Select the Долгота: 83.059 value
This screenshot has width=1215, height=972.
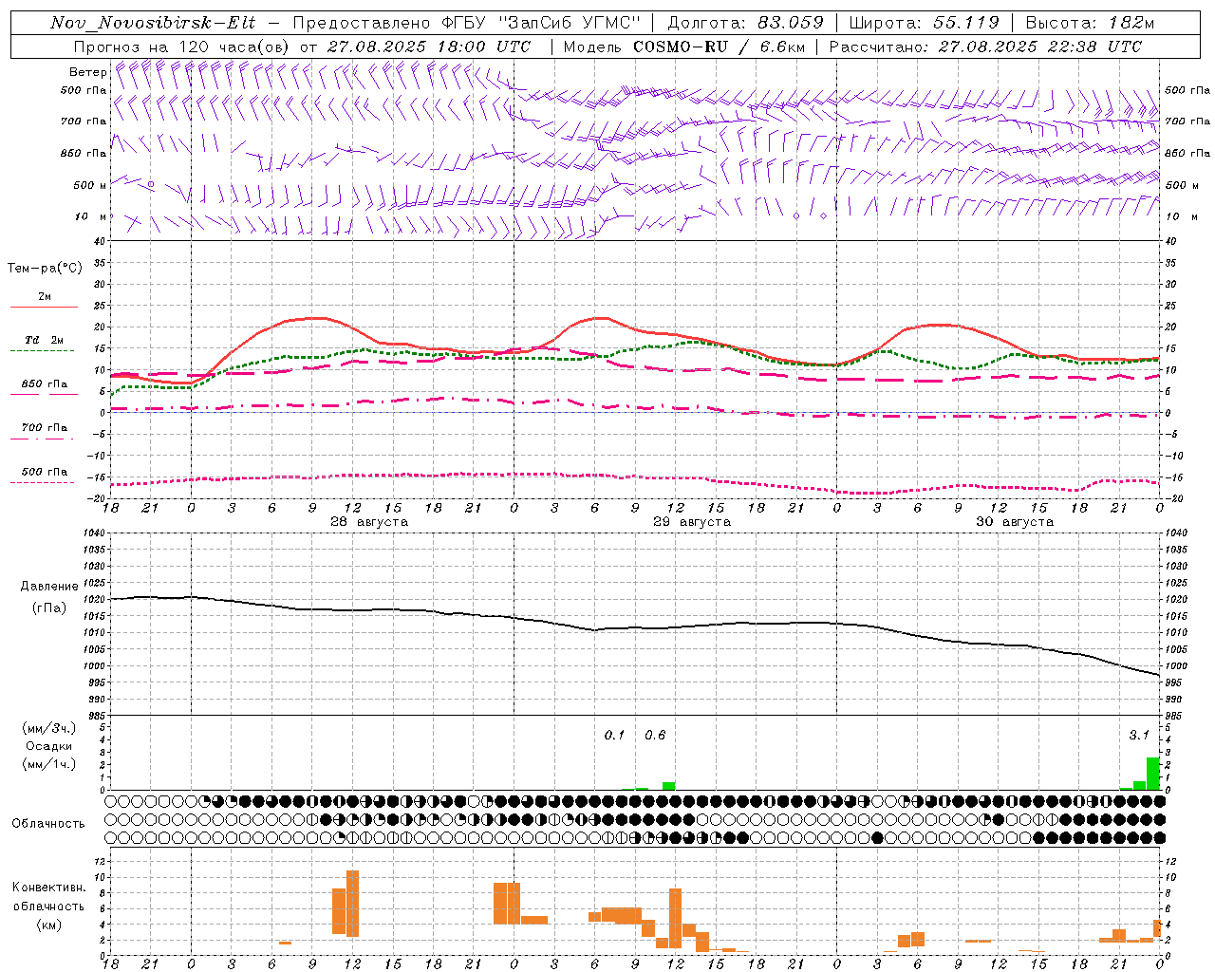coord(746,23)
